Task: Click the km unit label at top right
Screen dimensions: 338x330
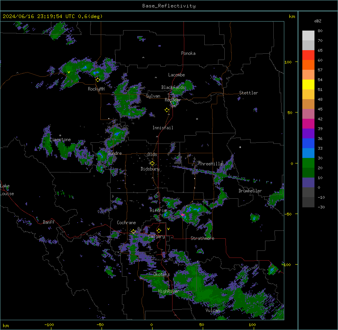Action: tap(292, 16)
